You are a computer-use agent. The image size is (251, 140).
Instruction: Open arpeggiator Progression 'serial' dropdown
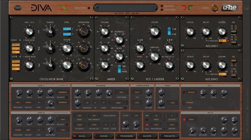156,125
